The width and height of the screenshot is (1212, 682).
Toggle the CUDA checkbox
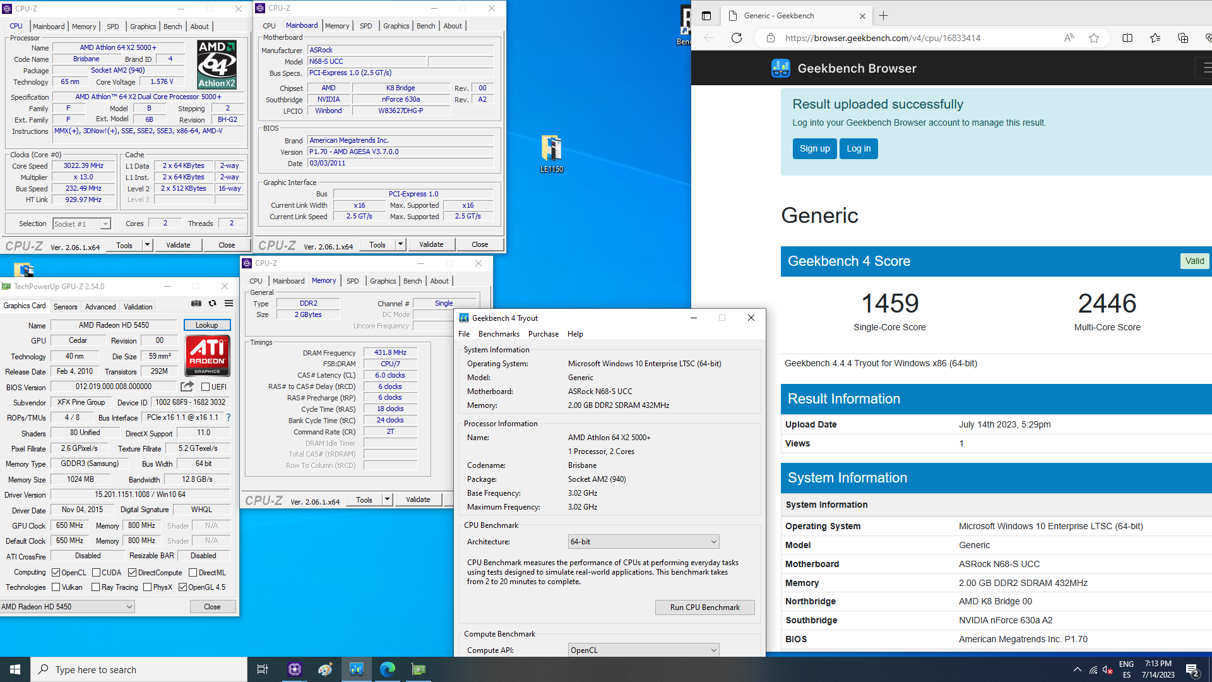click(96, 573)
